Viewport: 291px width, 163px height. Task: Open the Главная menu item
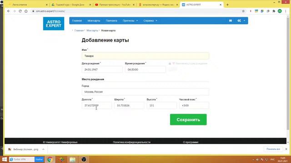pos(77,21)
